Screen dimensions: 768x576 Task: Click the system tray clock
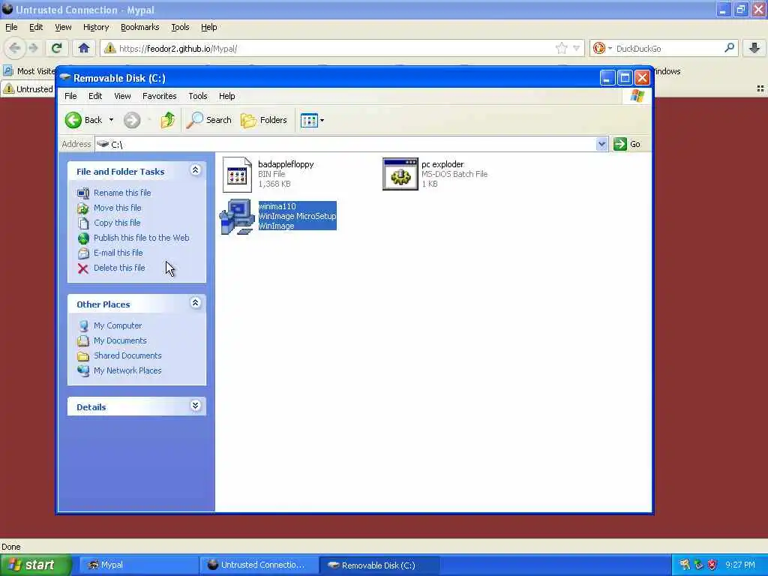pos(740,565)
